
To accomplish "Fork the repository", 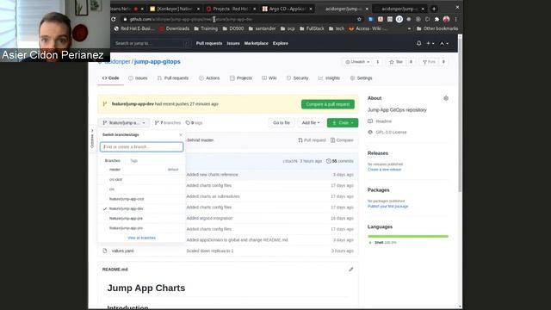I will (429, 62).
